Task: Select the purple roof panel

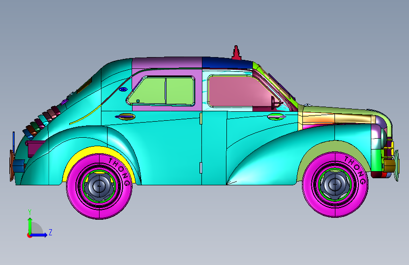Action: (167, 63)
